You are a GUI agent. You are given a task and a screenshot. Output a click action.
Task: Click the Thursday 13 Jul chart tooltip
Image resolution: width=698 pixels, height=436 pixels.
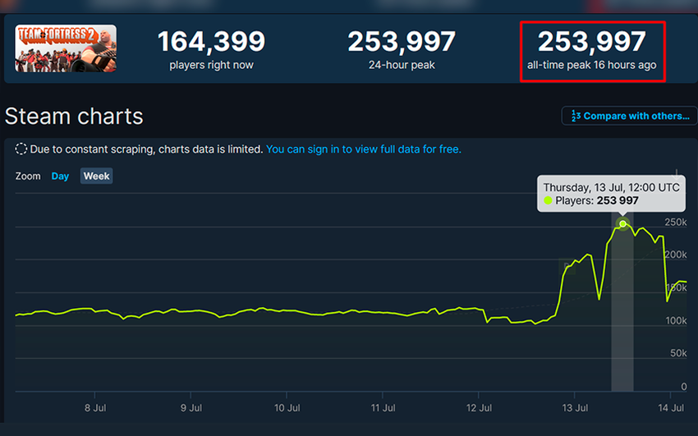tap(611, 194)
